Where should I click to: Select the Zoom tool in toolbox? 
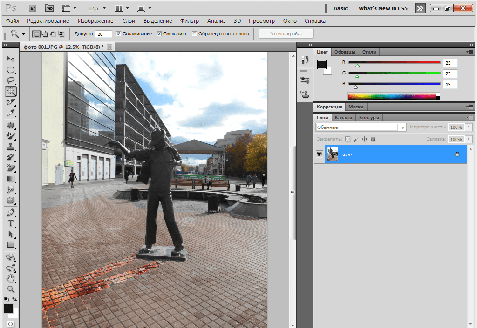(10, 289)
